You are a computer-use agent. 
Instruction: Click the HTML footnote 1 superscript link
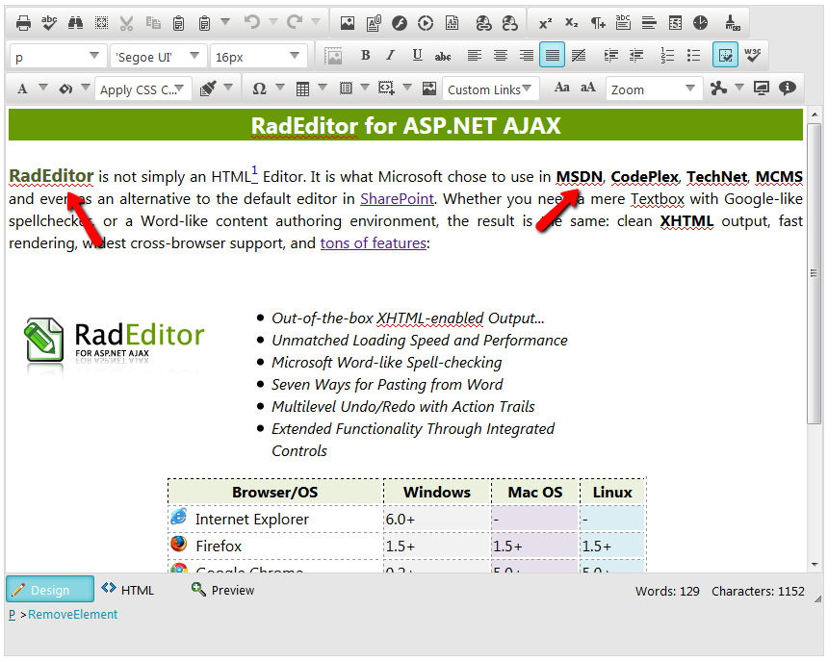pos(254,171)
